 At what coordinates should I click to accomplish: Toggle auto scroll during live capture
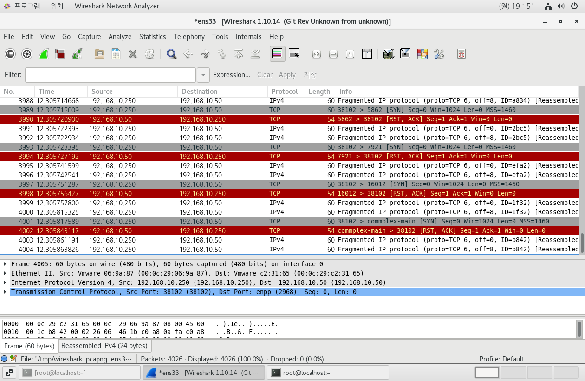click(294, 54)
